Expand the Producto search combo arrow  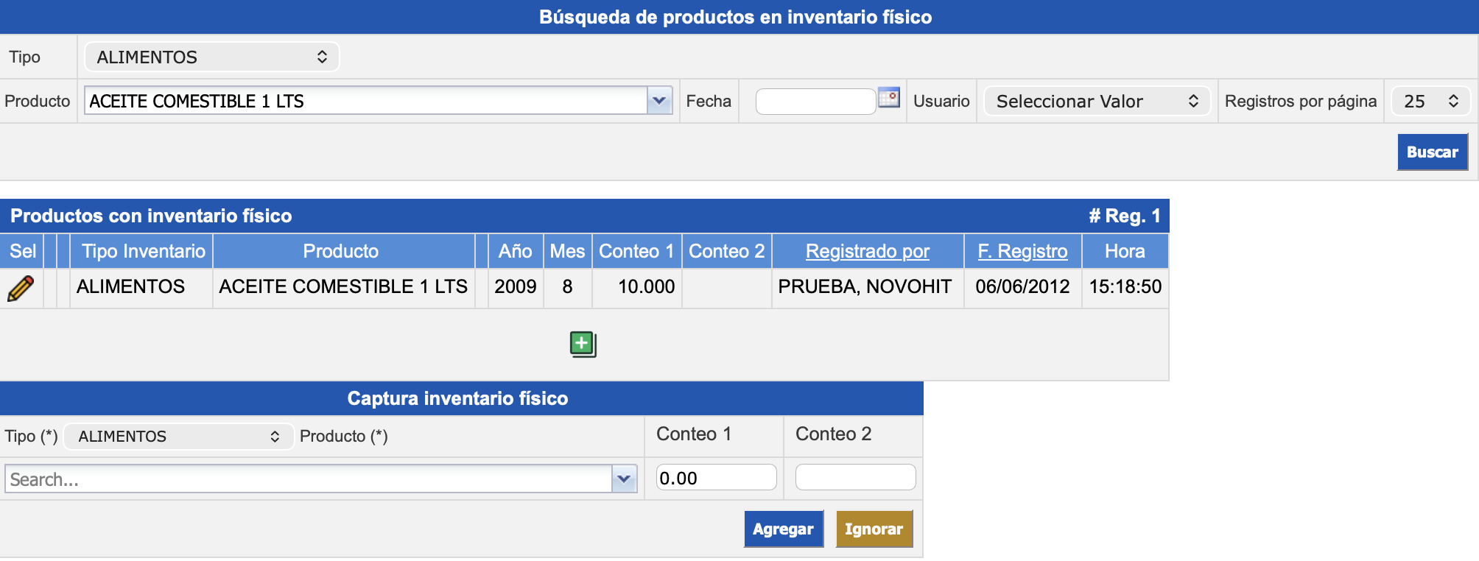tap(659, 101)
